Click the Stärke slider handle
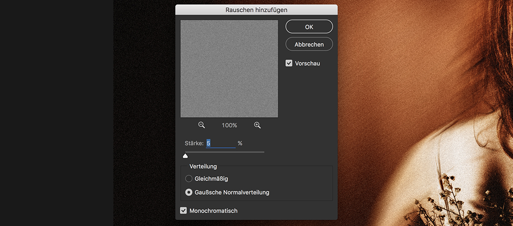 [x=185, y=156]
